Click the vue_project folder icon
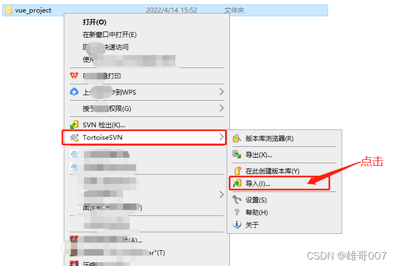395x266 pixels. click(9, 10)
